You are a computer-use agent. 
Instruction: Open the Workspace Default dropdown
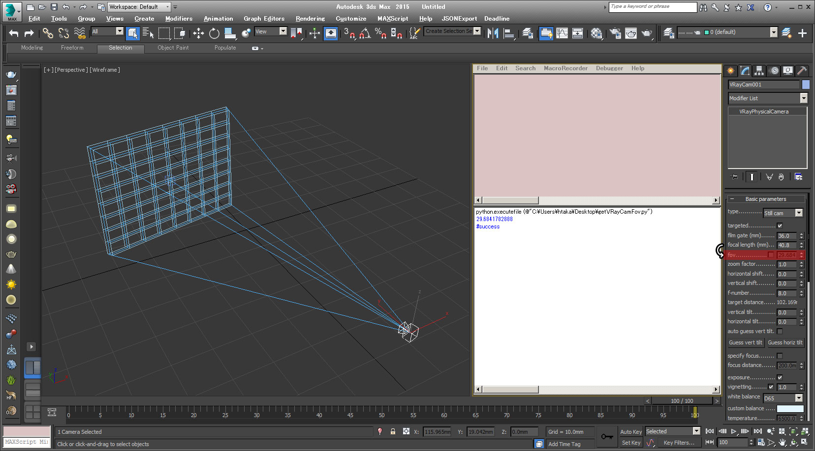tap(139, 7)
